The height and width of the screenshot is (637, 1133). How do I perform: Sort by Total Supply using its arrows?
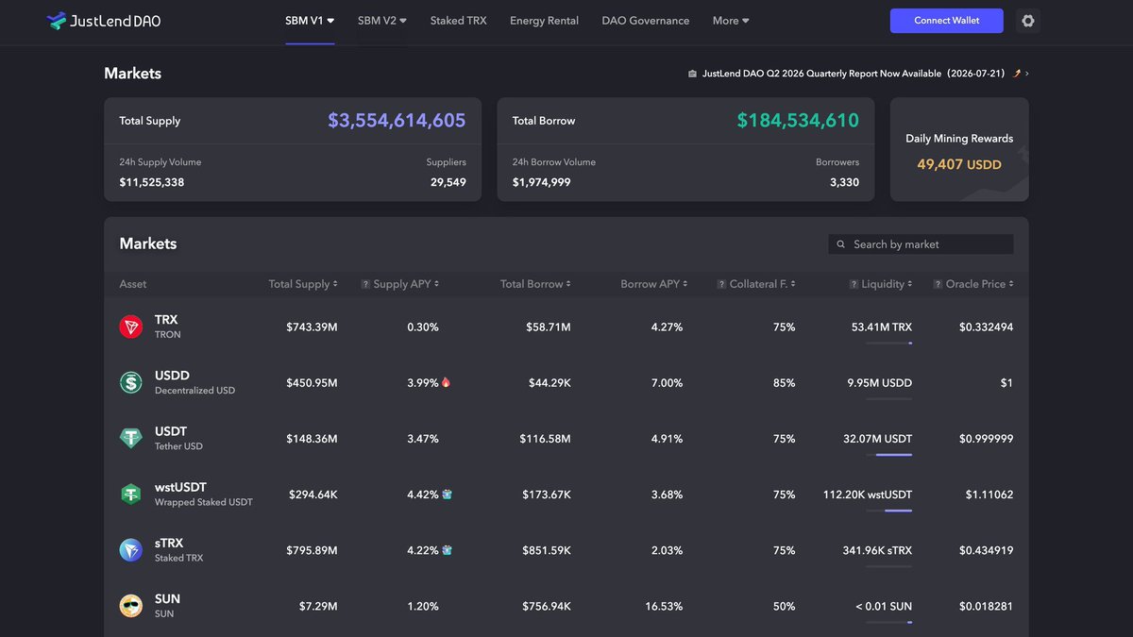[x=336, y=284]
